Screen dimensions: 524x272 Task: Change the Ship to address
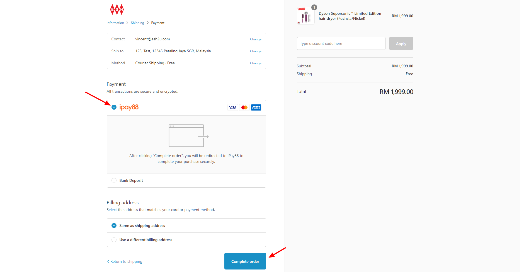[256, 51]
